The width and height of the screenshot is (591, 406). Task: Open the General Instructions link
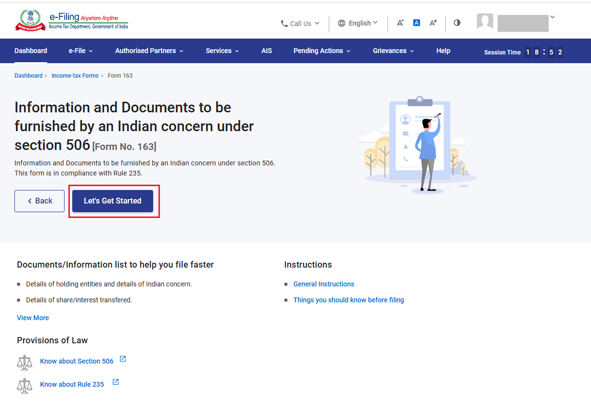pos(324,284)
